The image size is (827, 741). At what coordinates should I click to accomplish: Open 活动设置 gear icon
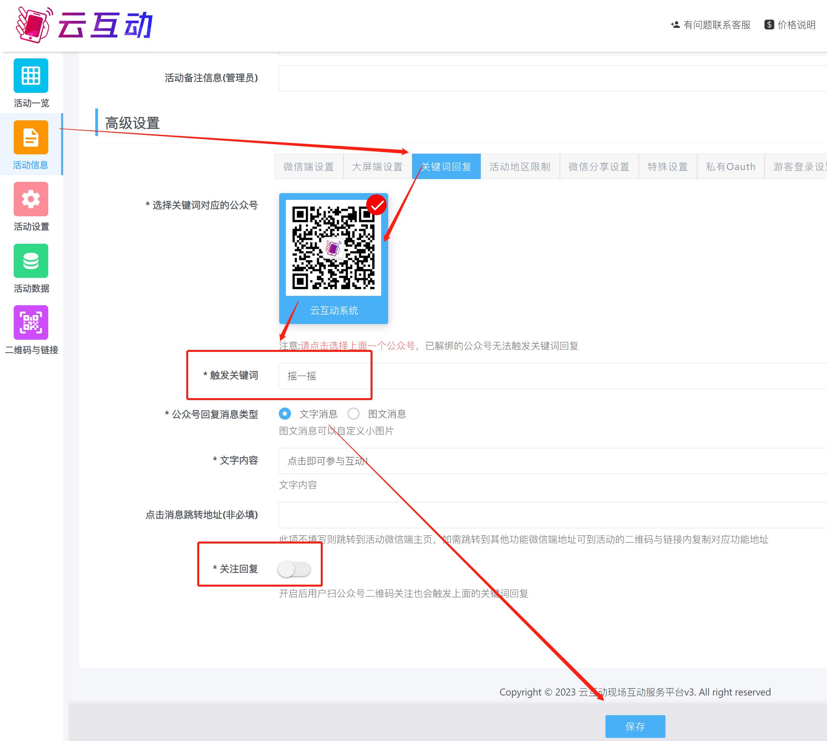point(31,199)
